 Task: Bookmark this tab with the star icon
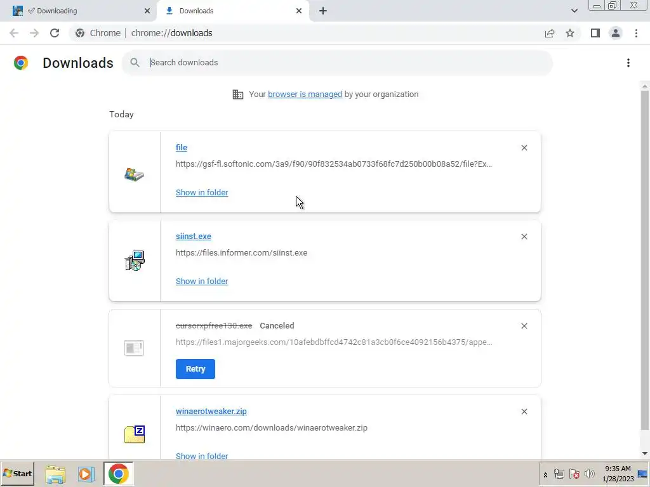[x=570, y=33]
